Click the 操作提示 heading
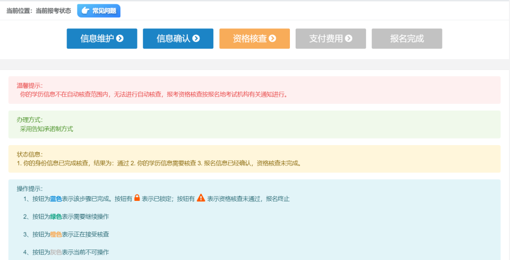 pyautogui.click(x=30, y=189)
